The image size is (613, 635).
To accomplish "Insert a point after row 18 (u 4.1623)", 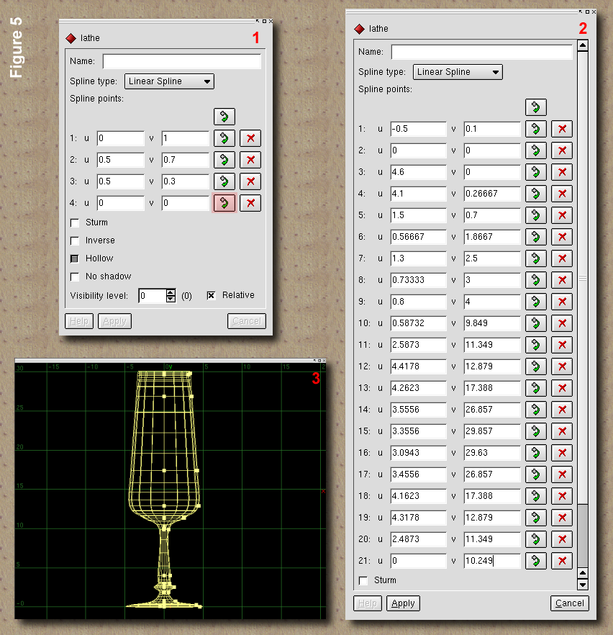I will pyautogui.click(x=536, y=496).
